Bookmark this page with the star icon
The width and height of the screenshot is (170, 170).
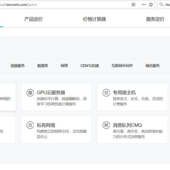click(151, 5)
